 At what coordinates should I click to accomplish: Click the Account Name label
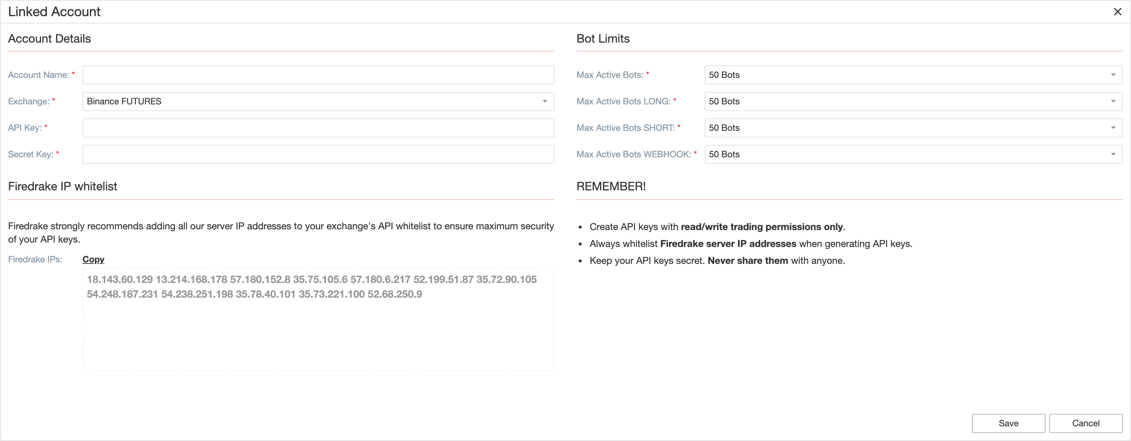click(39, 75)
